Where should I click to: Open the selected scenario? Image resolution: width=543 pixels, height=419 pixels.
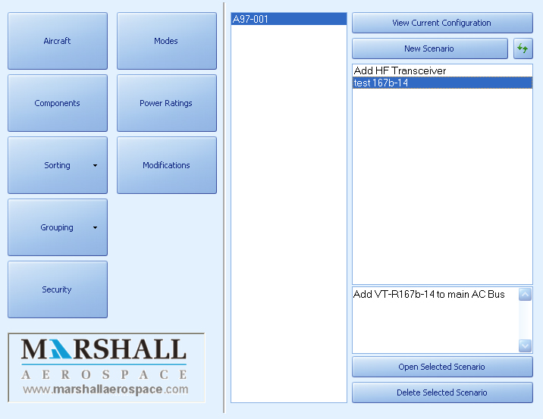(442, 367)
